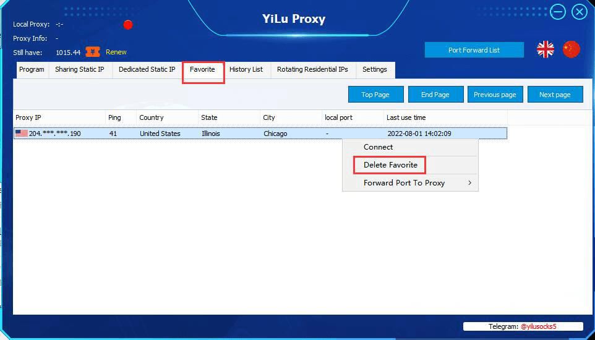The width and height of the screenshot is (595, 340).
Task: Sort by Country column header
Action: click(168, 117)
